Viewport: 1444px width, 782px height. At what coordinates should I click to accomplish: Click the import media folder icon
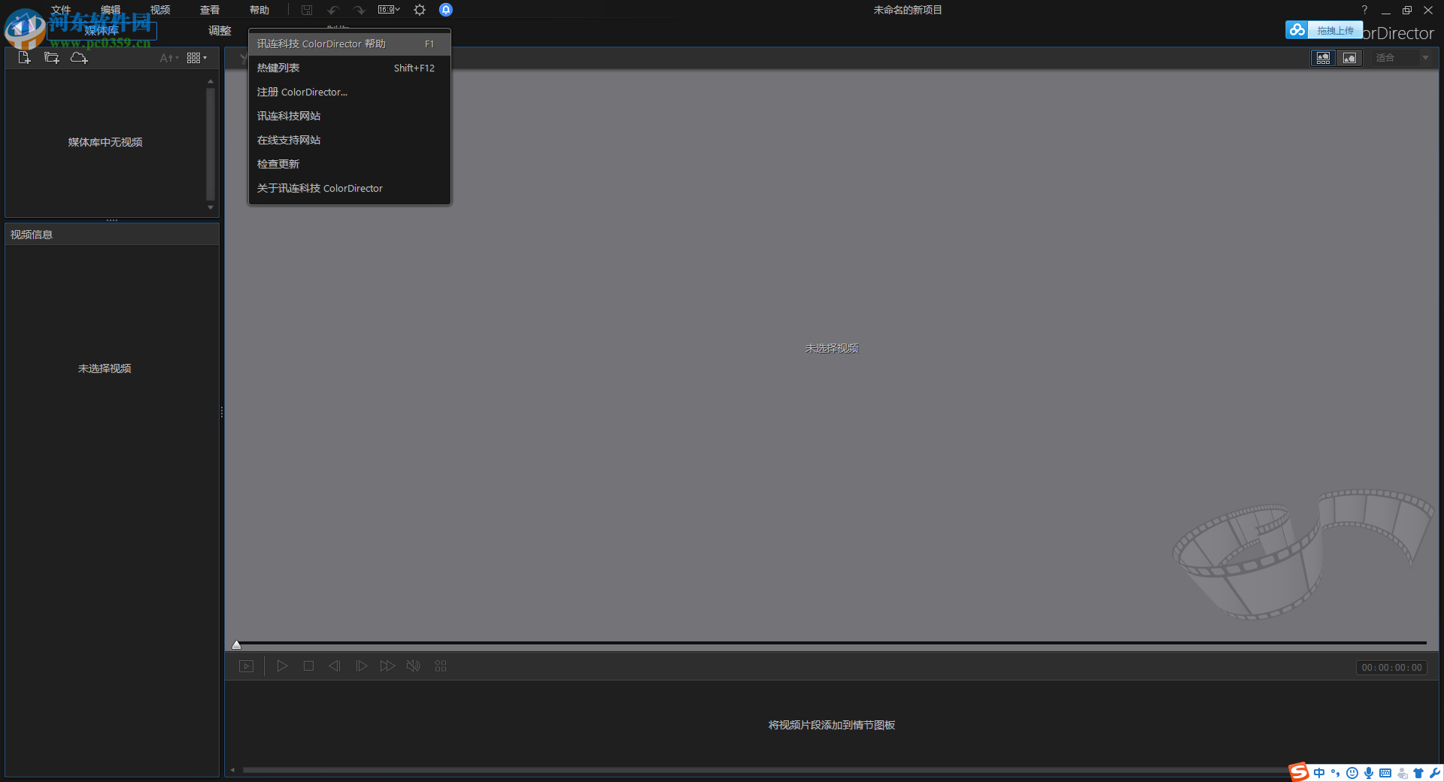pyautogui.click(x=51, y=58)
